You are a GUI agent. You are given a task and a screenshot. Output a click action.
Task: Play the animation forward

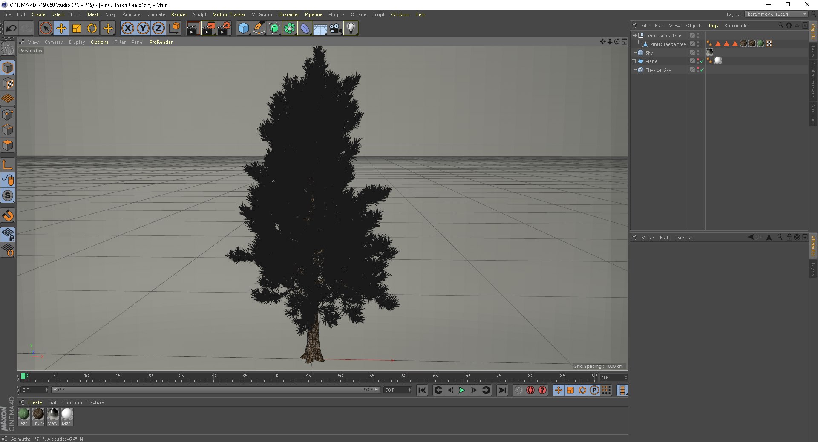(x=462, y=390)
